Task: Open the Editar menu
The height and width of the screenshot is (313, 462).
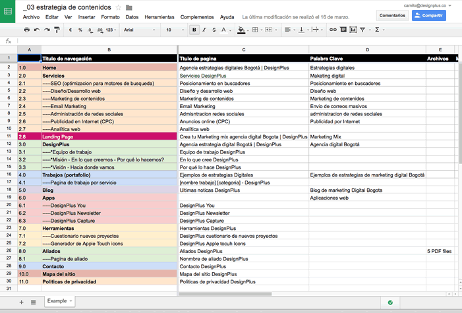Action: (x=52, y=17)
